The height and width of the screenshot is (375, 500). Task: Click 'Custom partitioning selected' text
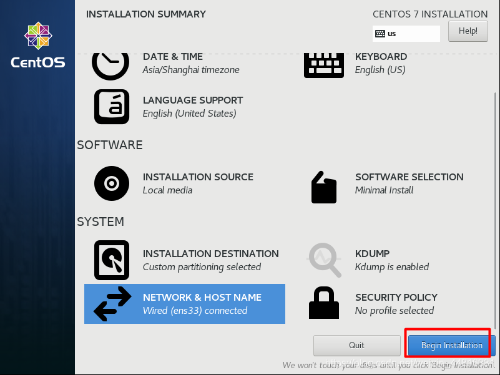coord(202,267)
